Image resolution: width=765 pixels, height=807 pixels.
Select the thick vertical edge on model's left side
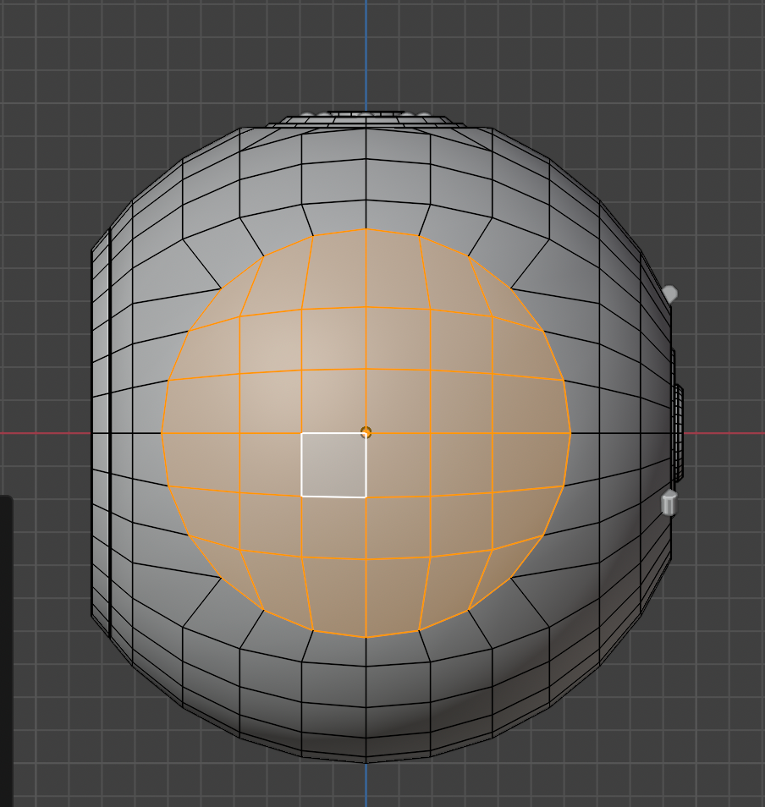pos(110,433)
